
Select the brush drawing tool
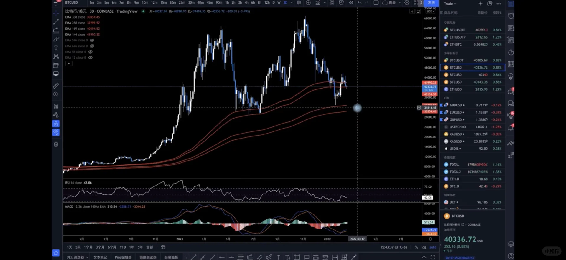point(56,39)
